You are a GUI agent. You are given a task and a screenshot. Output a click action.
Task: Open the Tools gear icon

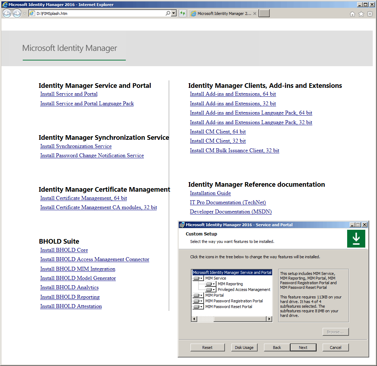370,14
